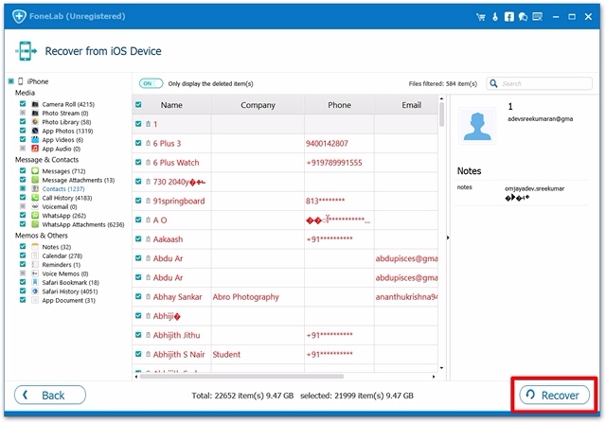The image size is (606, 423).
Task: Uncheck the WhatsApp Attachments checkbox
Action: pos(23,224)
